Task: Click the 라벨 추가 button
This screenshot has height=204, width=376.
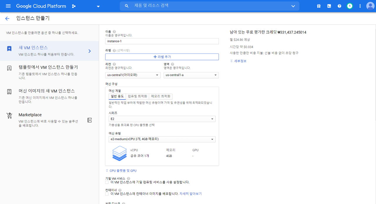Action: tap(162, 57)
